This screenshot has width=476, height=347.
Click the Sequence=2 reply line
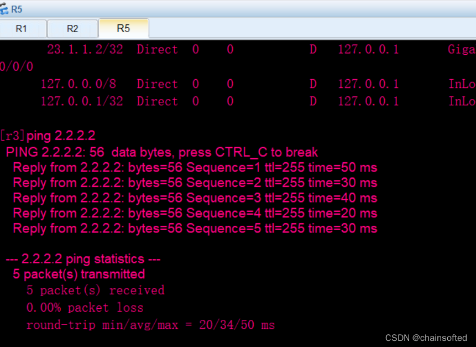[x=195, y=183]
